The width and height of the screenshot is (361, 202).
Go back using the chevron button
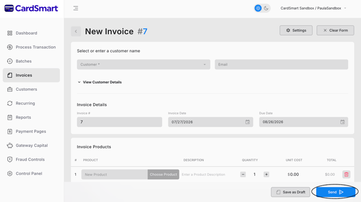tap(76, 32)
